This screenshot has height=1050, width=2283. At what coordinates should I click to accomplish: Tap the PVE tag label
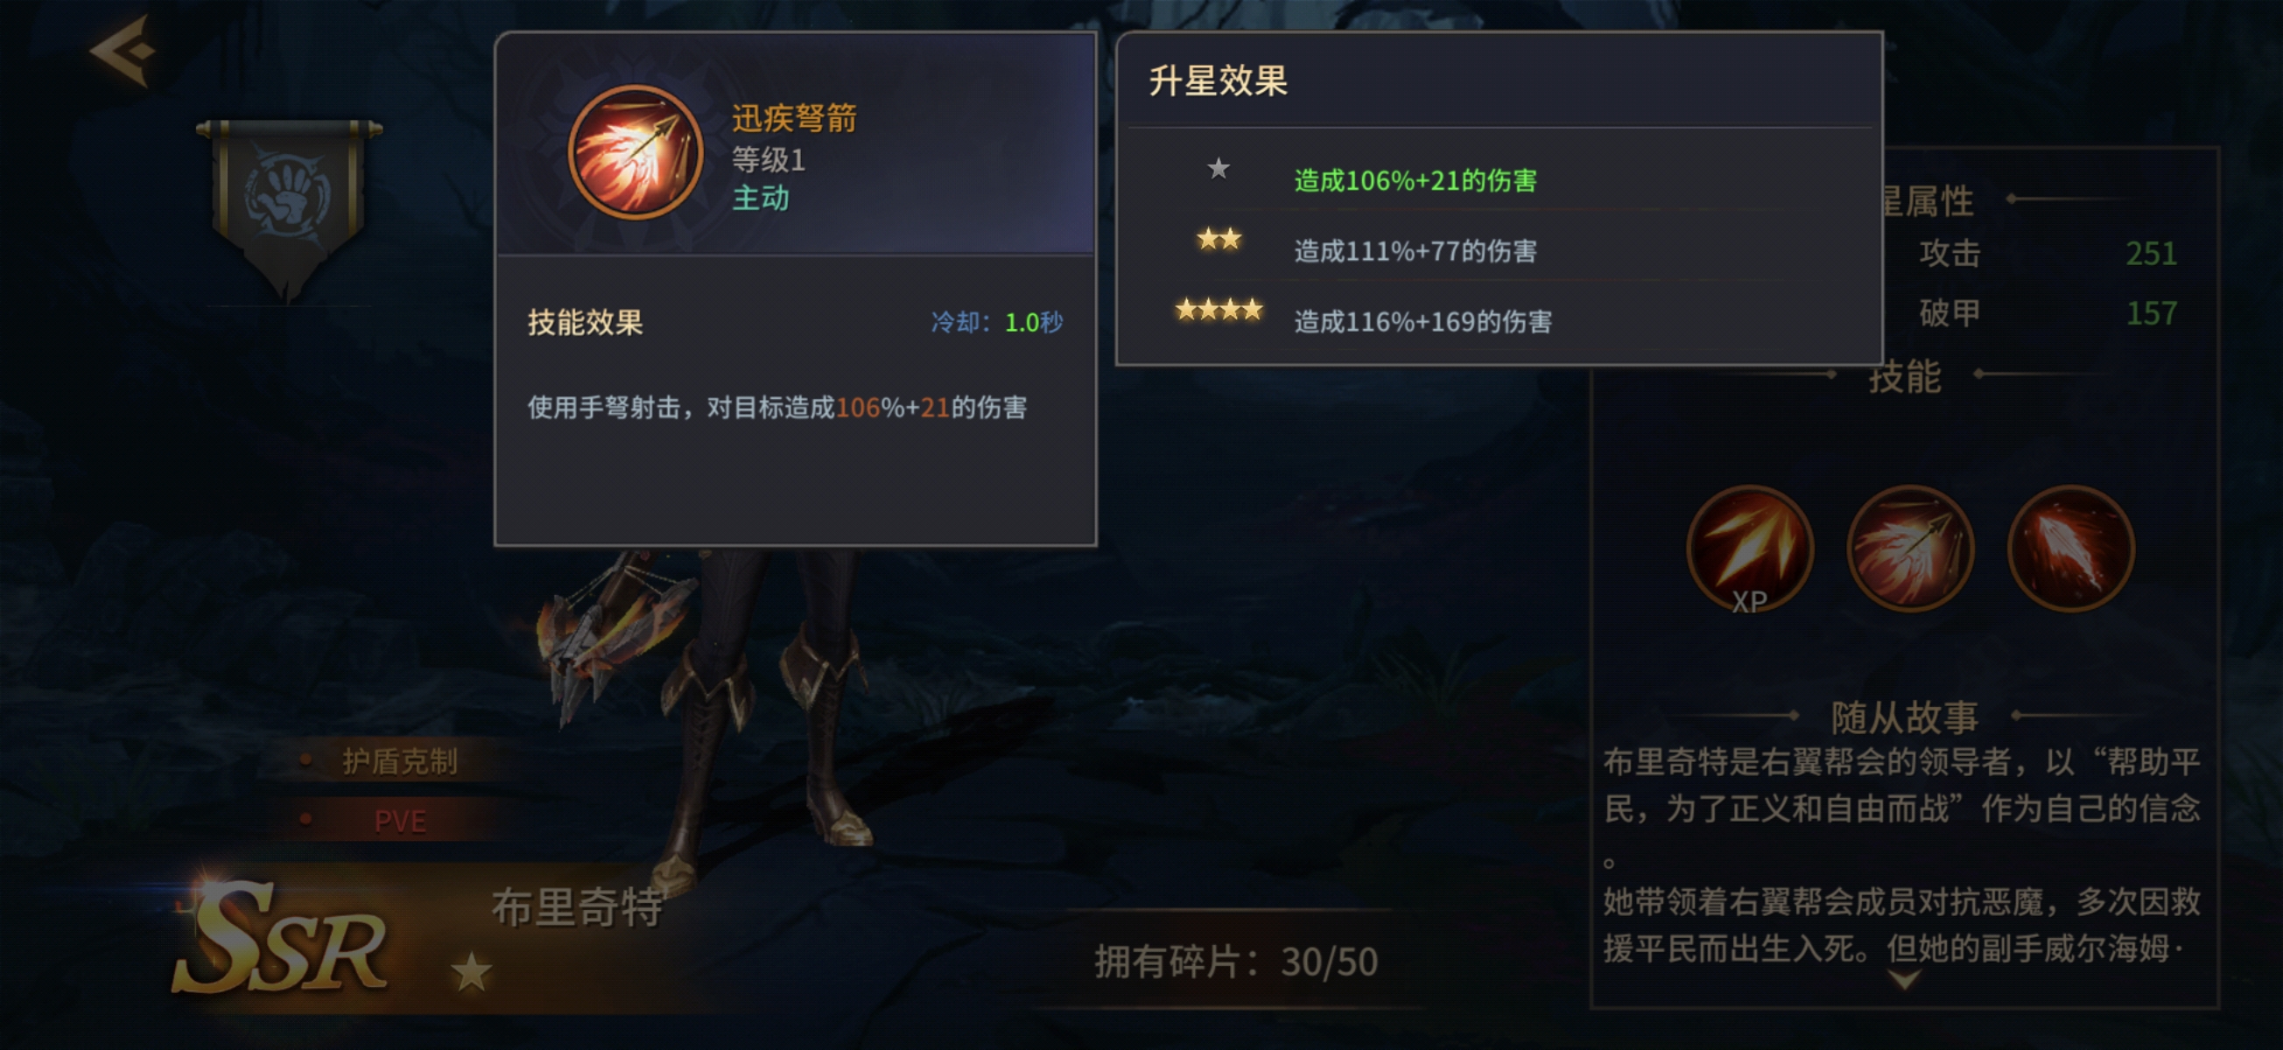[400, 822]
